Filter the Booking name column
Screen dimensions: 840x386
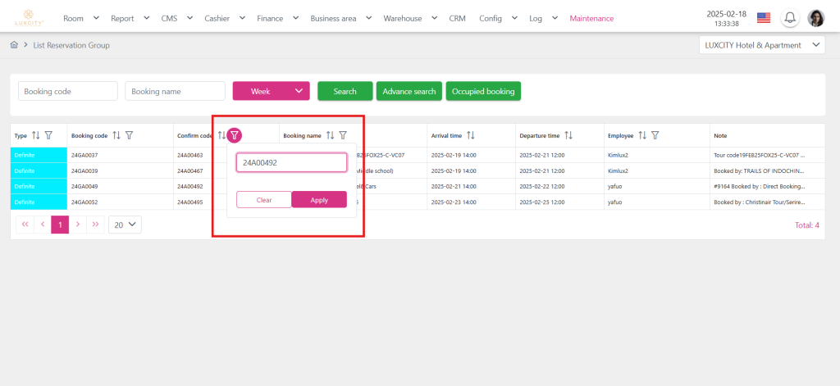343,135
